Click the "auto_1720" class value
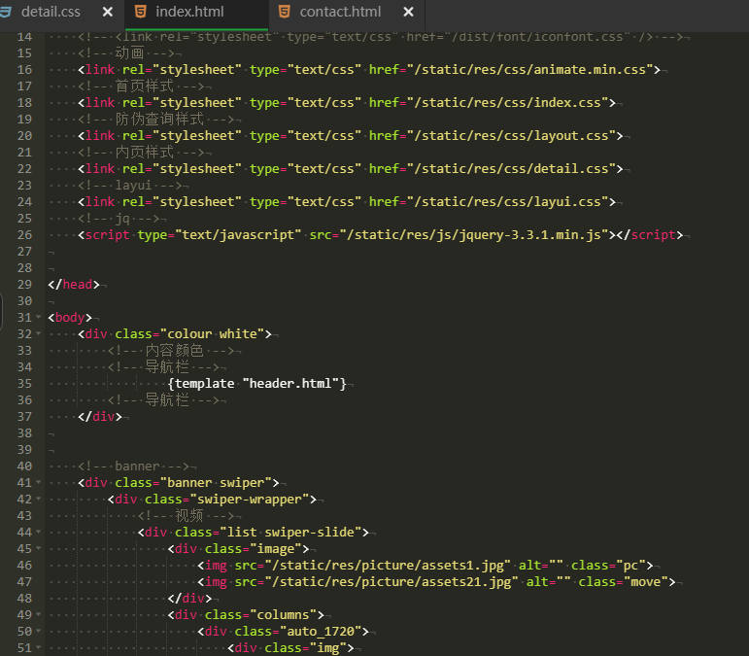The height and width of the screenshot is (656, 749). coord(321,632)
